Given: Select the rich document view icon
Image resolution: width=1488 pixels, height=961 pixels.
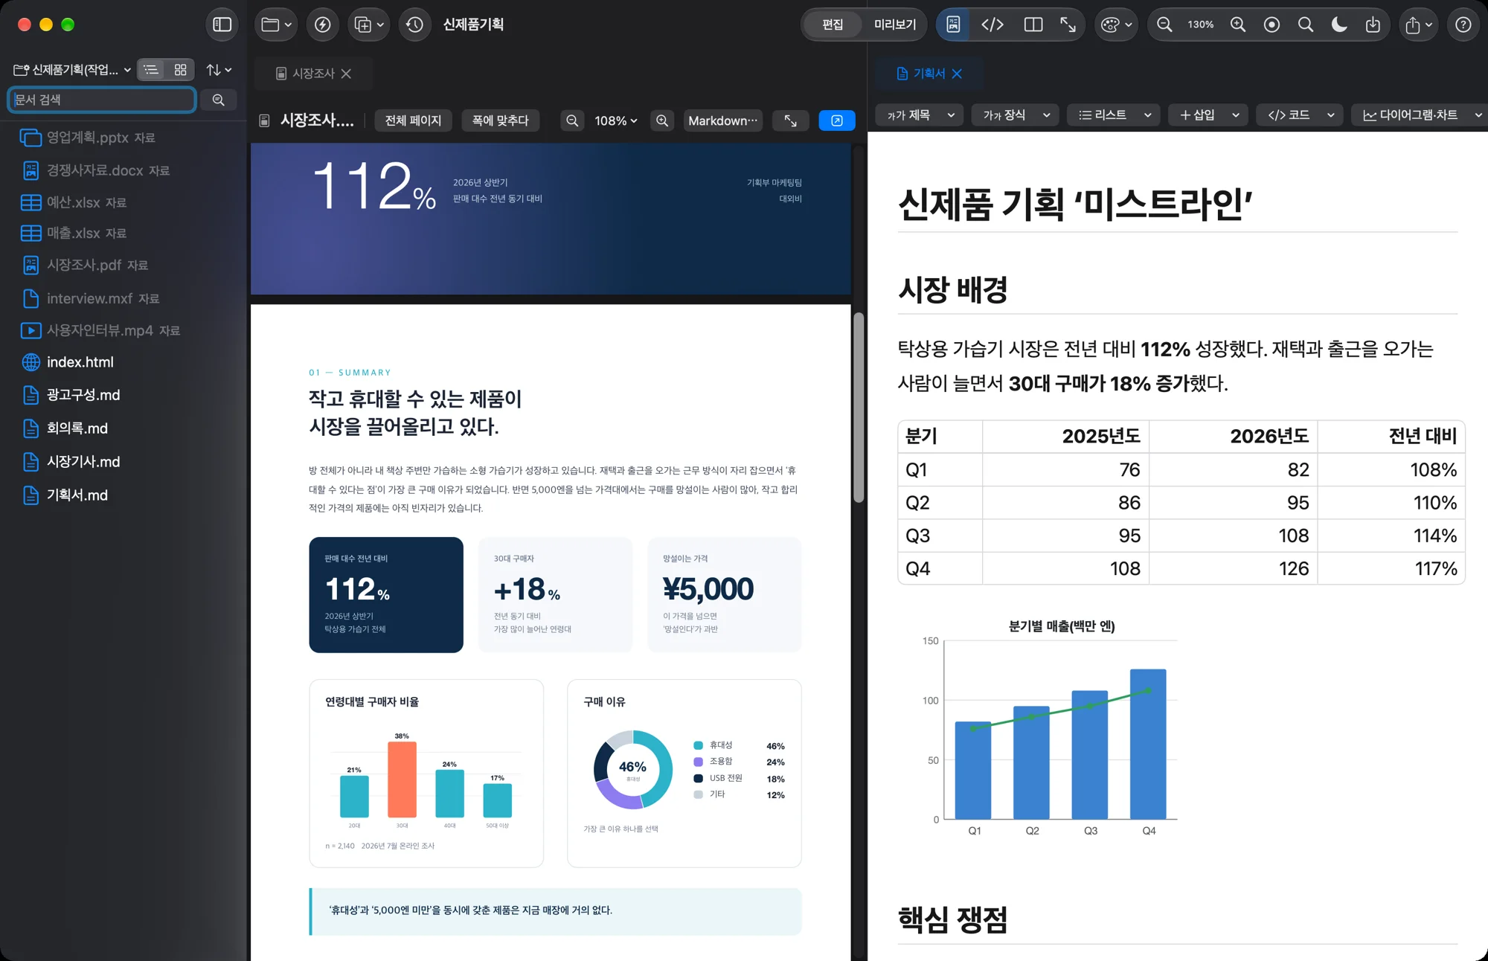Looking at the screenshot, I should [953, 25].
